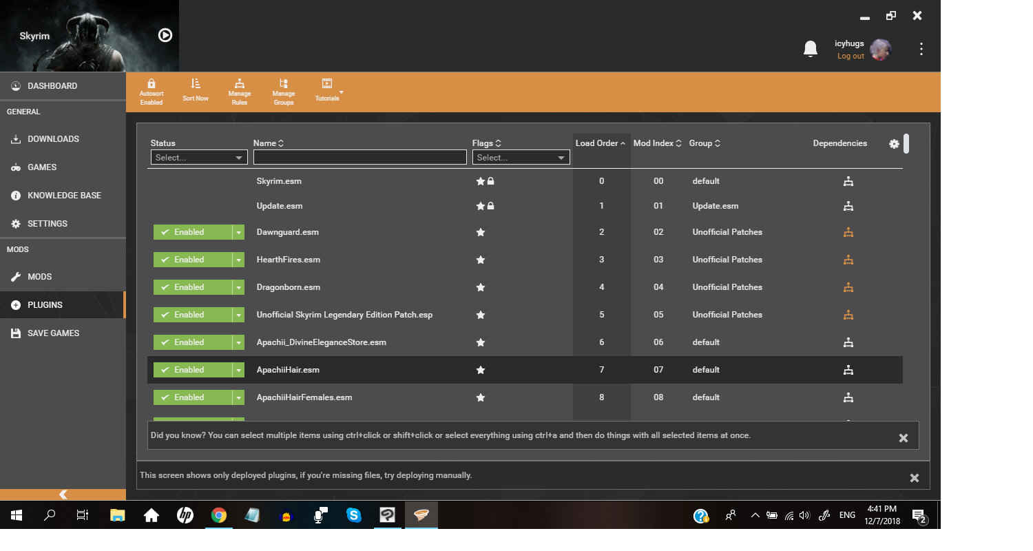Toggle Enabled status for Dawnguard.esm
Image resolution: width=1033 pixels, height=551 pixels.
(193, 232)
